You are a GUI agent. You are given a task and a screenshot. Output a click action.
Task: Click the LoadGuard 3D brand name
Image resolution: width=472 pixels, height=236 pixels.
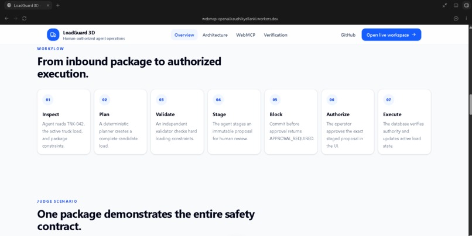tap(79, 33)
